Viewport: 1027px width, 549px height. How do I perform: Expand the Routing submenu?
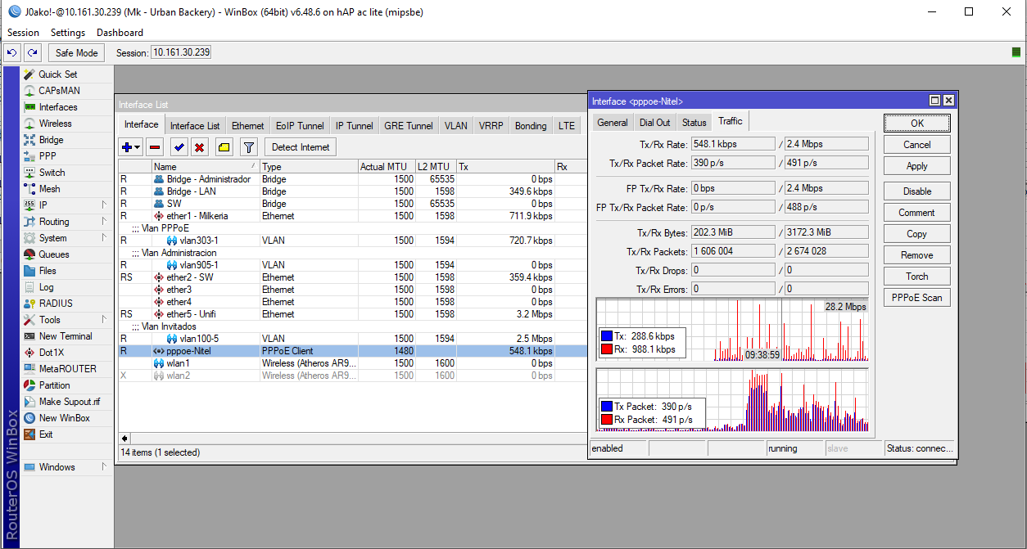point(104,221)
